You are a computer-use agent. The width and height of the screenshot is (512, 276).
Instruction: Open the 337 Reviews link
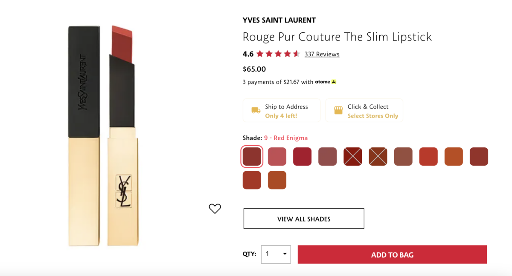pos(322,54)
